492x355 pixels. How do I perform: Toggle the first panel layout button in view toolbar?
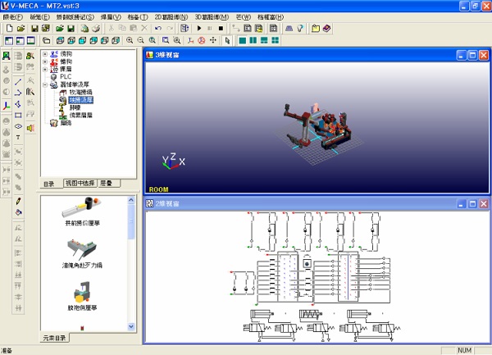click(9, 40)
